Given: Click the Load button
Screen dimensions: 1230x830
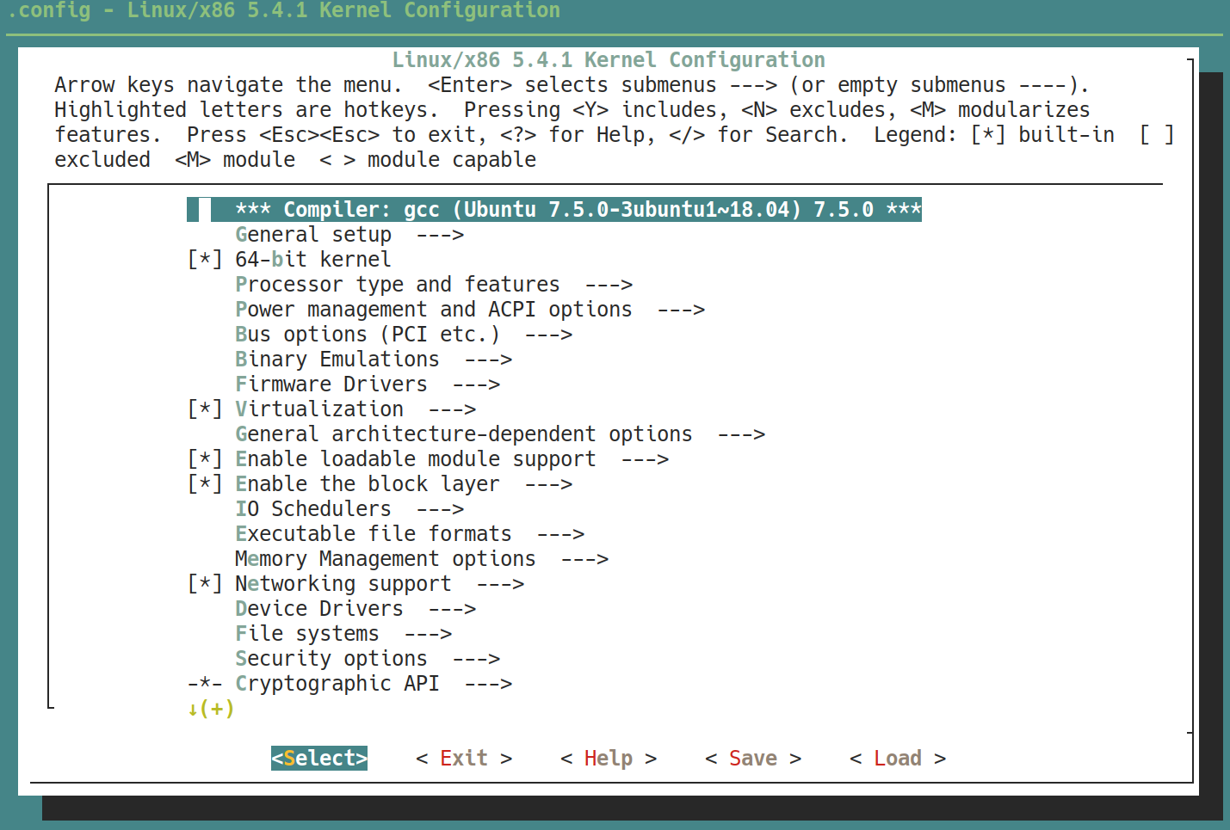Looking at the screenshot, I should click(897, 759).
